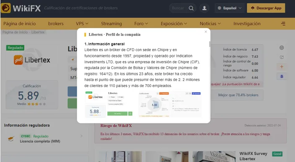Click the Libertex 5.88 screenshot thumbnail in popup
Image resolution: width=295 pixels, height=162 pixels.
coord(109,104)
